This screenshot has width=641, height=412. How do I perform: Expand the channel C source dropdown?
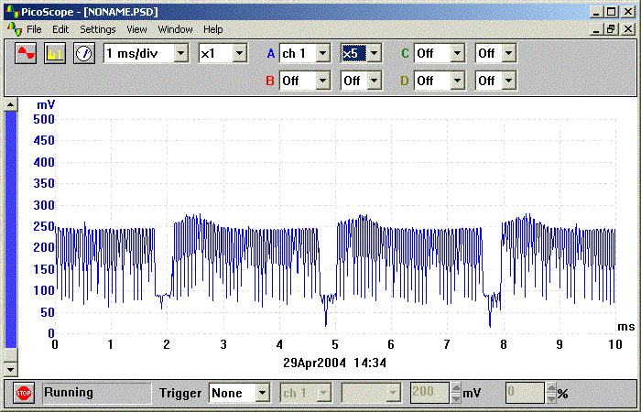[x=457, y=53]
